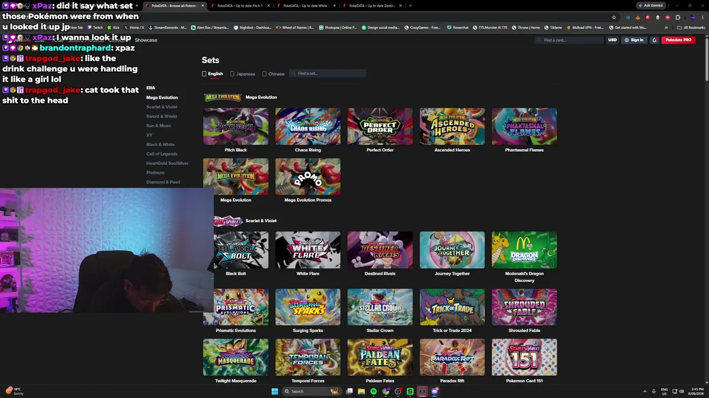Select Mega Evolution era in sidebar
This screenshot has width=709, height=398.
point(162,97)
